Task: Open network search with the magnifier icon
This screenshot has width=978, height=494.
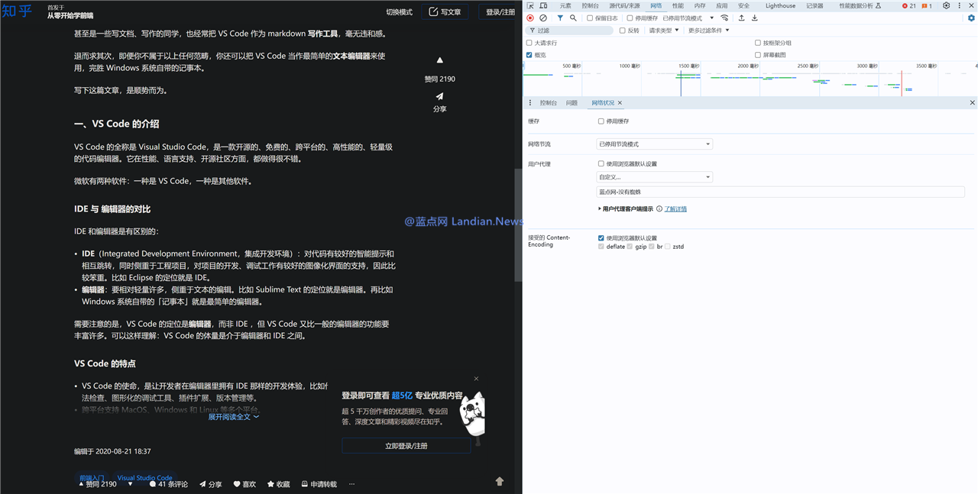Action: point(573,18)
